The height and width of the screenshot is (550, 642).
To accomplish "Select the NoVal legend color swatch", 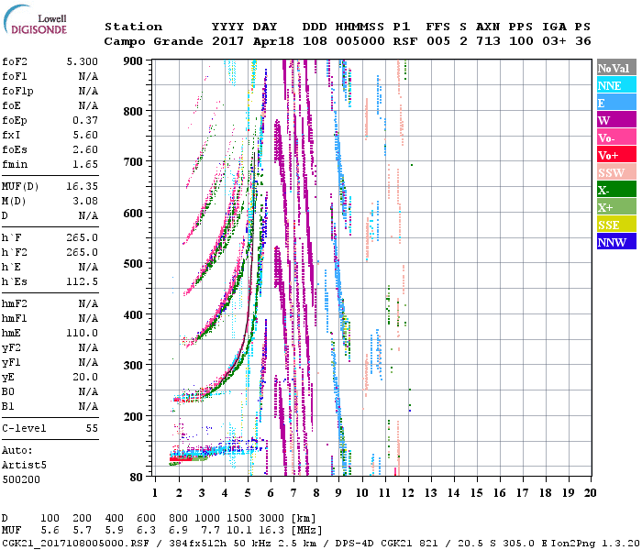I will point(616,68).
